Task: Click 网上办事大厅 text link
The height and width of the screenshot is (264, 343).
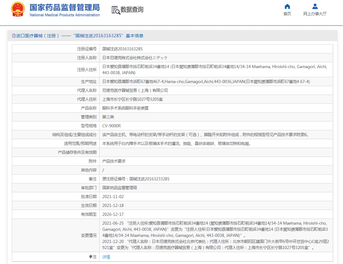Action: click(315, 14)
